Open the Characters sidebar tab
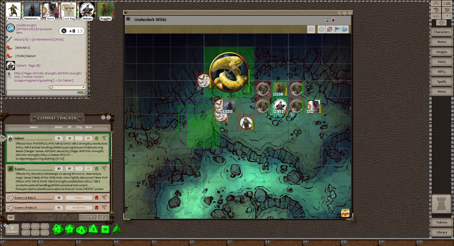The image size is (454, 246). (442, 32)
